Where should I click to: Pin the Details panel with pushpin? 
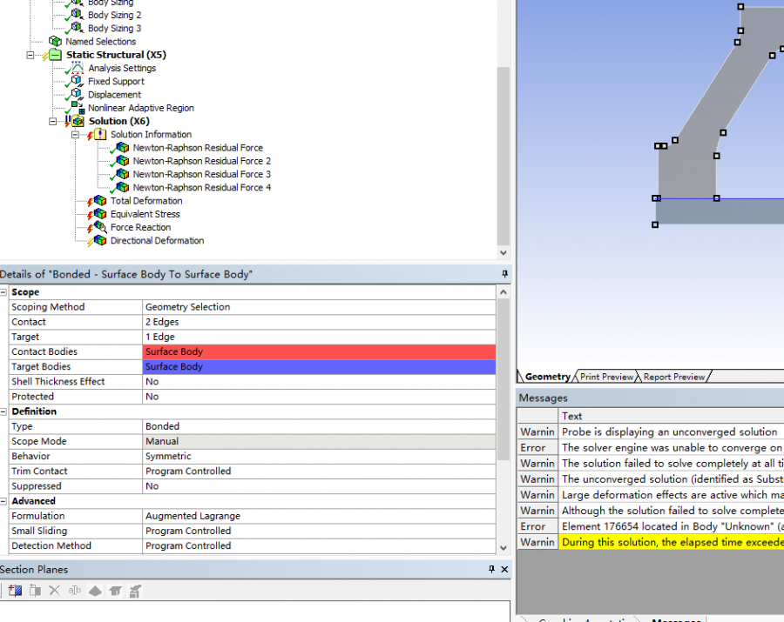(x=504, y=274)
